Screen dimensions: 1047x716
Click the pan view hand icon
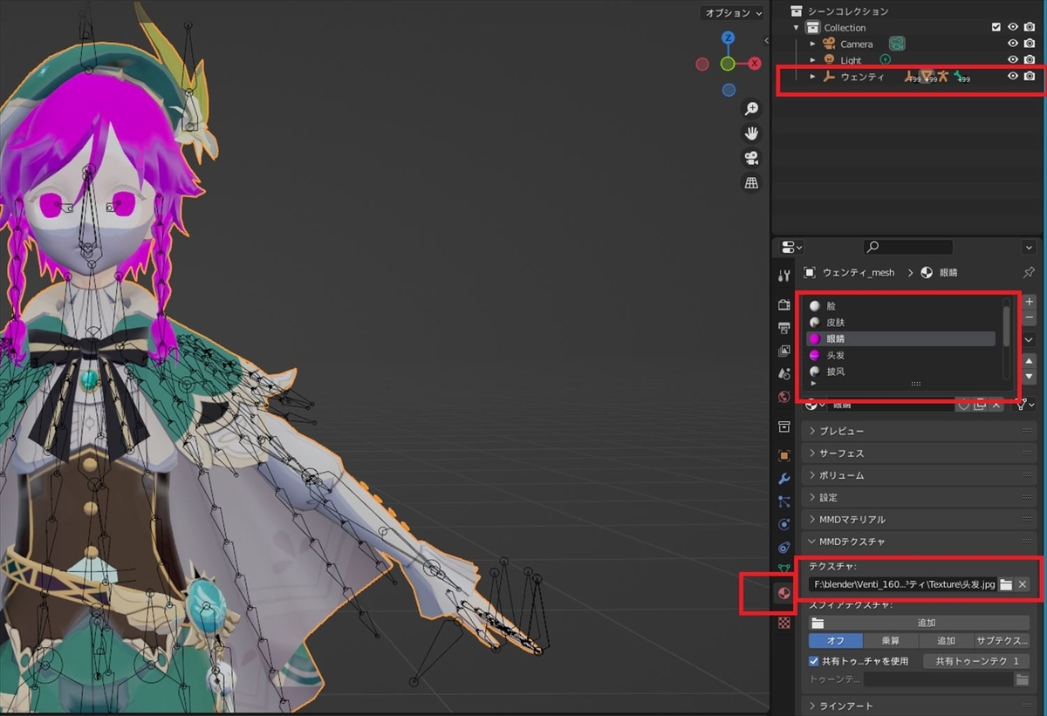pos(750,133)
